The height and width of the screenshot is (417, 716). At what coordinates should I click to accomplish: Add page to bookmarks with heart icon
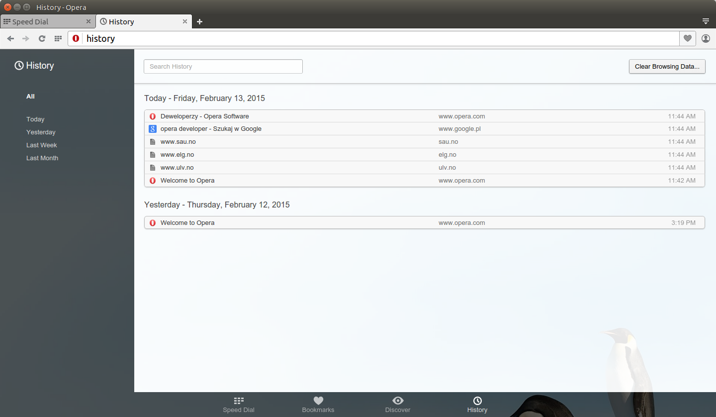point(687,38)
